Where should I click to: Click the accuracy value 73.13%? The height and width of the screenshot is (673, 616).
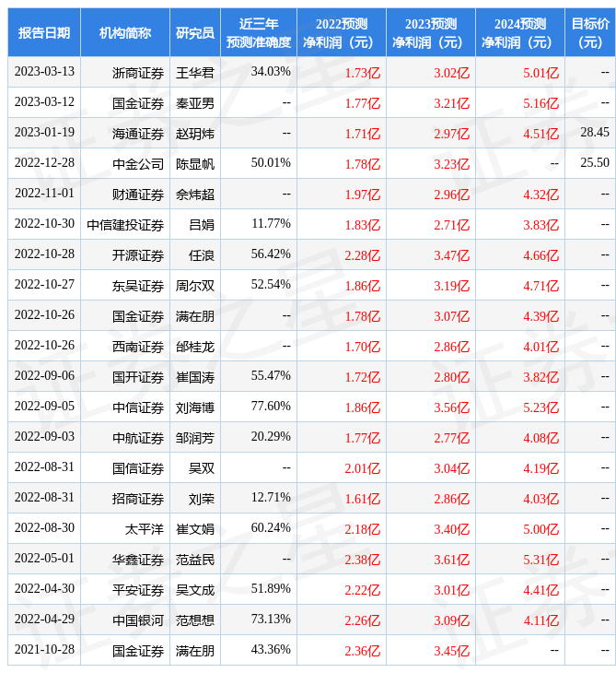(x=271, y=620)
